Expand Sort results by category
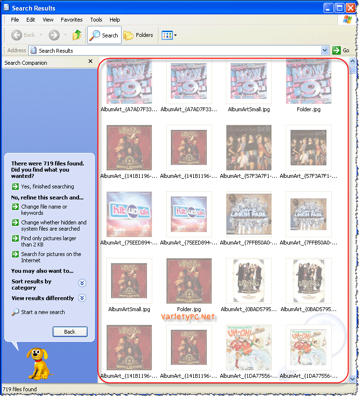Screen dimensions: 359x396 [x=82, y=283]
